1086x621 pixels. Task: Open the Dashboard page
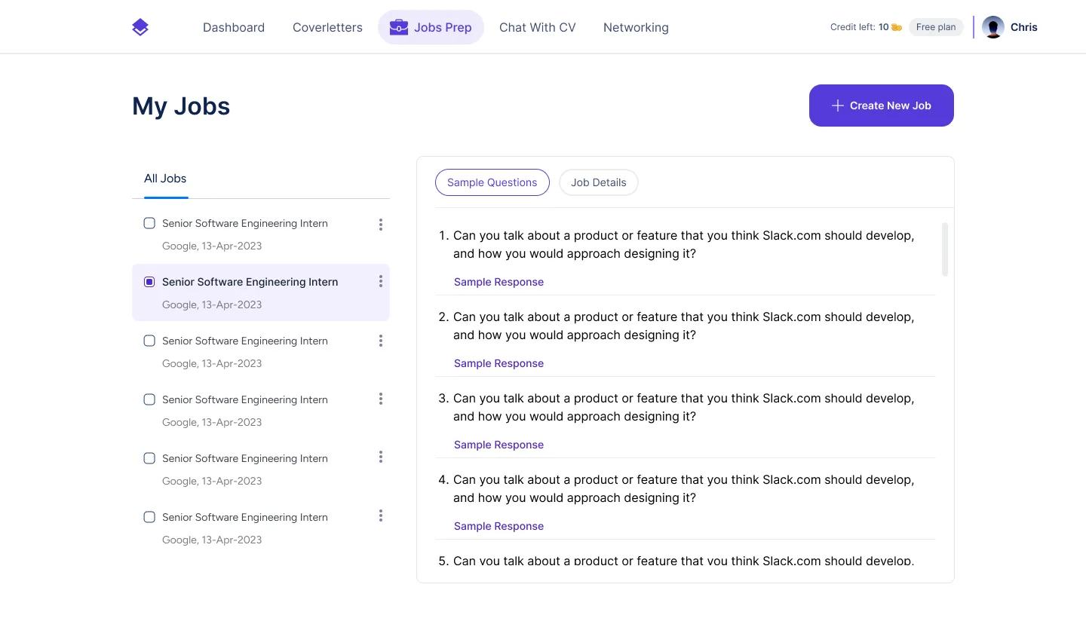coord(234,27)
